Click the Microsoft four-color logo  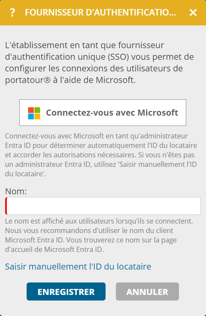coord(34,113)
